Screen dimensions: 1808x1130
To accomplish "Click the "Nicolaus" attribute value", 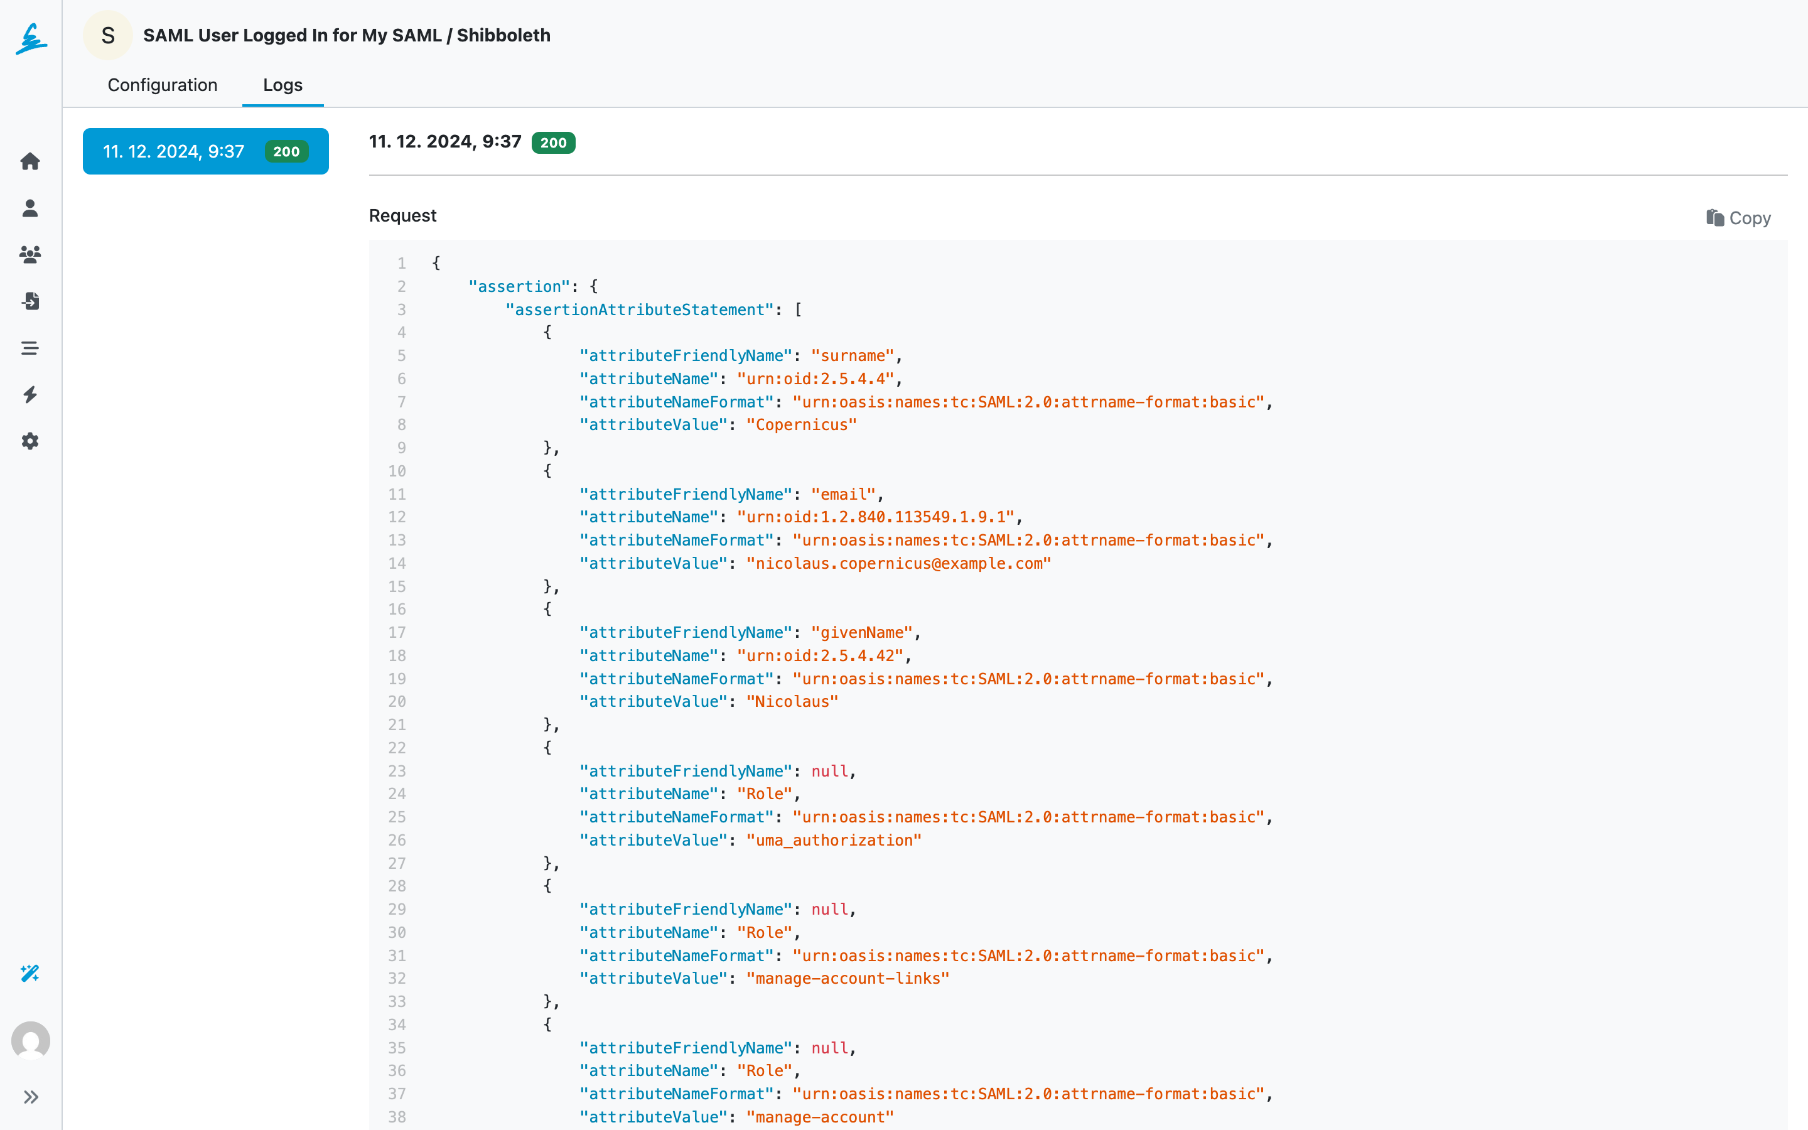I will tap(793, 702).
